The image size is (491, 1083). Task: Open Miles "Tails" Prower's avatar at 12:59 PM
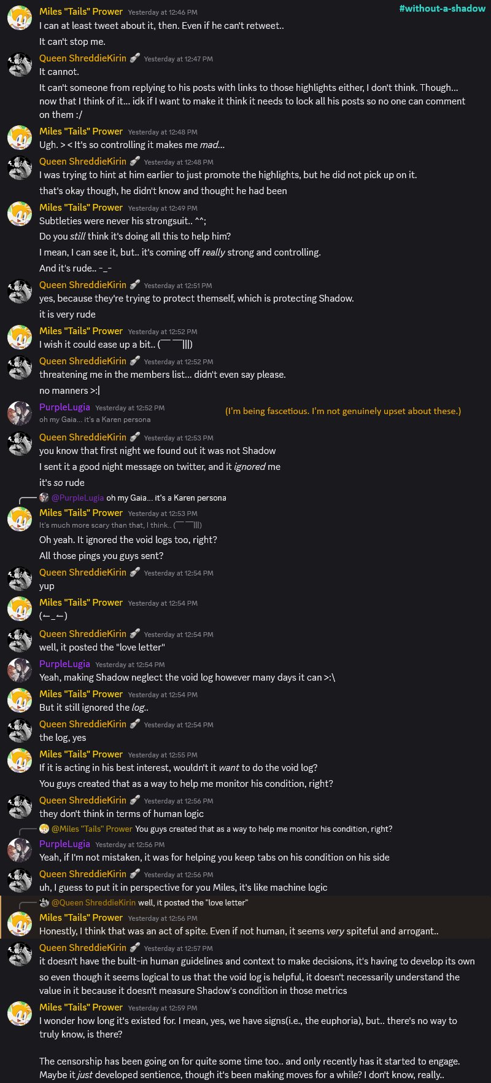(x=20, y=1014)
